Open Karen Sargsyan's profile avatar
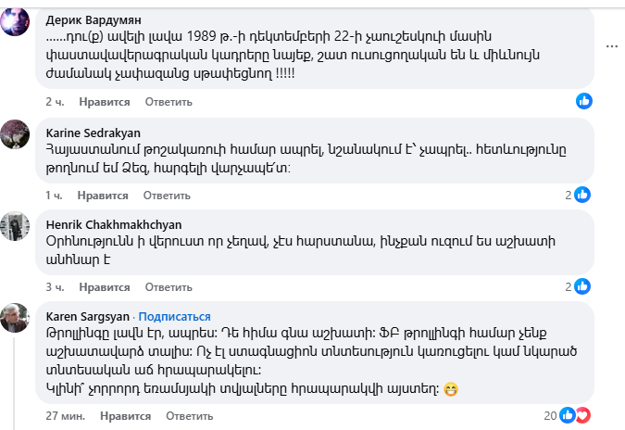The width and height of the screenshot is (625, 430). [16, 318]
